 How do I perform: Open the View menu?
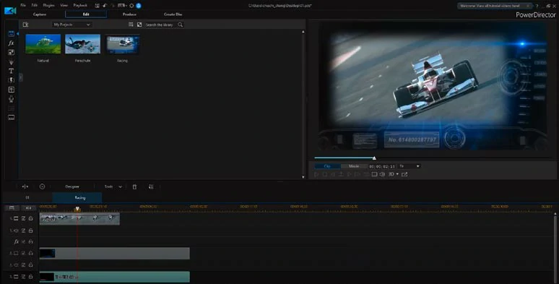64,6
